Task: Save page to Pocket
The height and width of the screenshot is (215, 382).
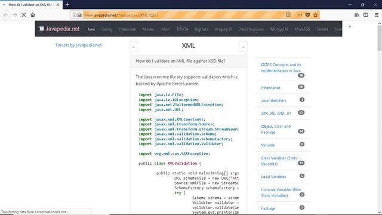Action: [307, 15]
